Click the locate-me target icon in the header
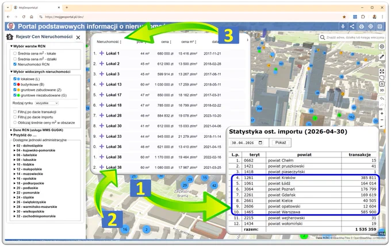The width and height of the screenshot is (391, 247). (x=370, y=26)
